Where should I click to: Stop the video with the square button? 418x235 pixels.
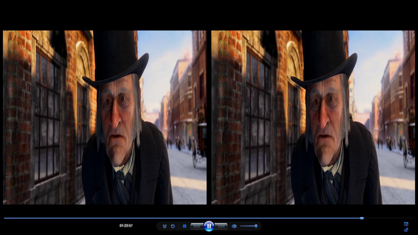[x=184, y=226]
